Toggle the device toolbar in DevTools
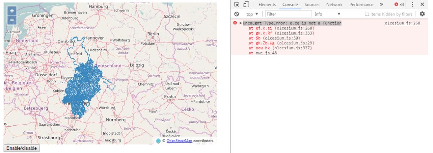The width and height of the screenshot is (433, 153). [246, 5]
